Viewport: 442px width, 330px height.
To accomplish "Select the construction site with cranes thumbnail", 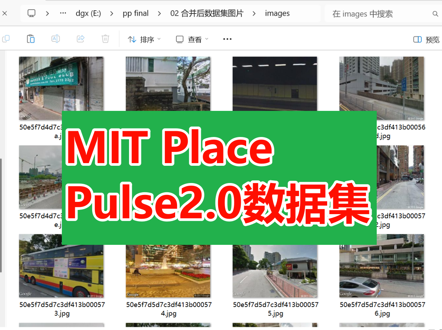I will 40,177.
